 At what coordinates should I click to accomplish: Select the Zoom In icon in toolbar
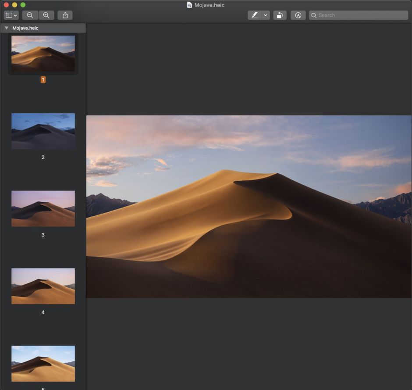(46, 15)
